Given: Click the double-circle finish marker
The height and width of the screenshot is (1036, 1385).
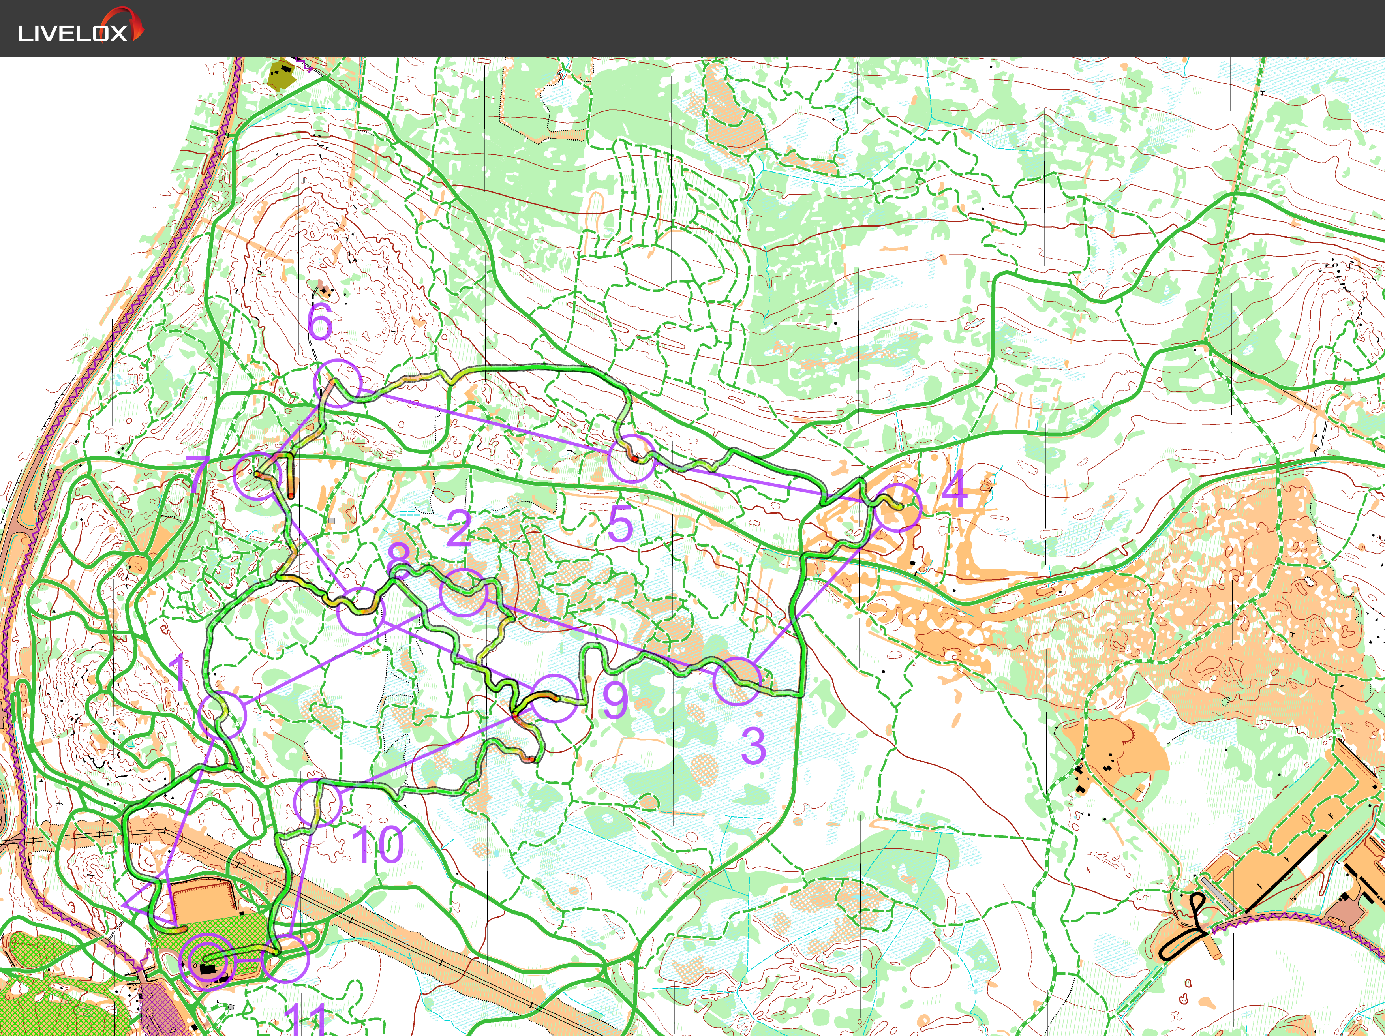Looking at the screenshot, I should click(207, 961).
